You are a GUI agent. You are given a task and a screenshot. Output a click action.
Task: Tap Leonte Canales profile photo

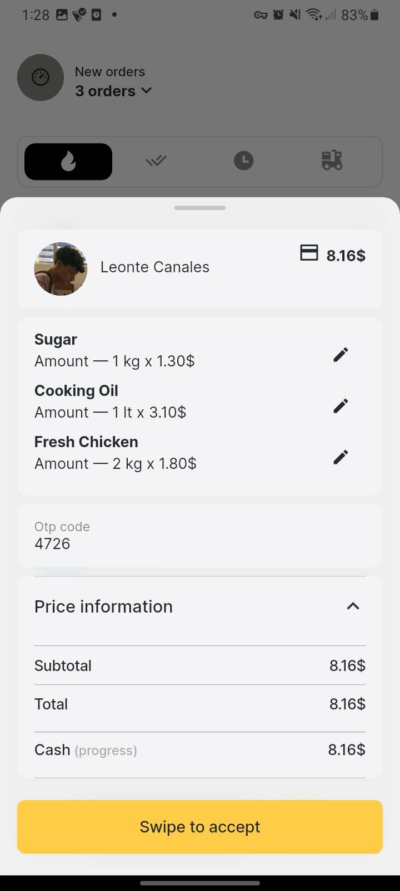61,269
